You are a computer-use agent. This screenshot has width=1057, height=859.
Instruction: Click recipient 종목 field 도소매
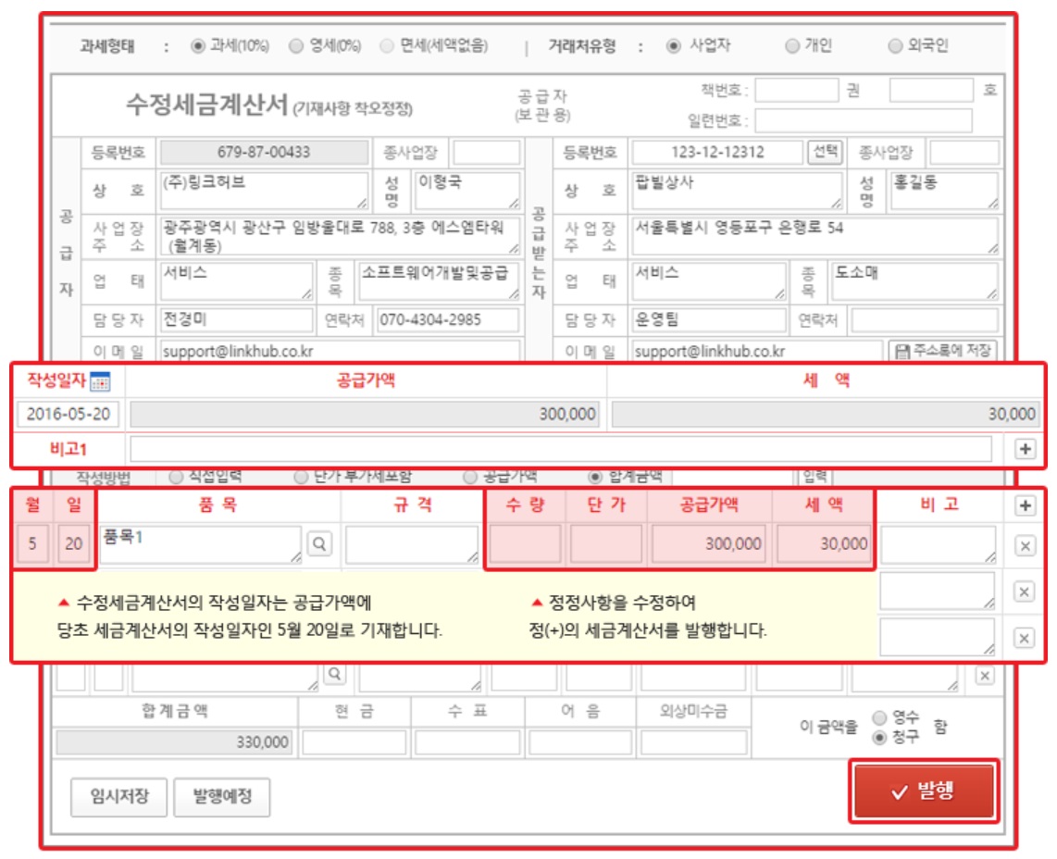914,281
